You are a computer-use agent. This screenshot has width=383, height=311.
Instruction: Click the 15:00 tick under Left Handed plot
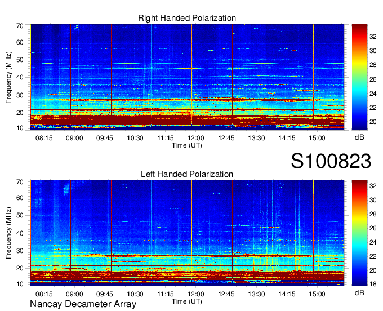(317, 294)
